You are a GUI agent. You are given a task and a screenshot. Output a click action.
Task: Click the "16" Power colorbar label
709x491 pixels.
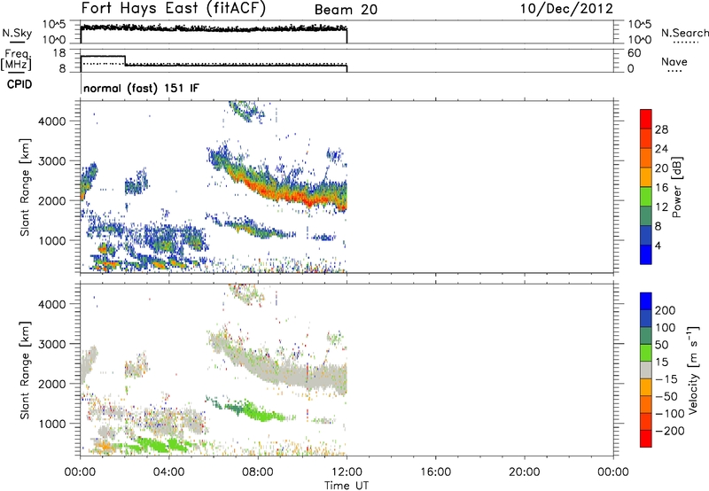[x=661, y=188]
